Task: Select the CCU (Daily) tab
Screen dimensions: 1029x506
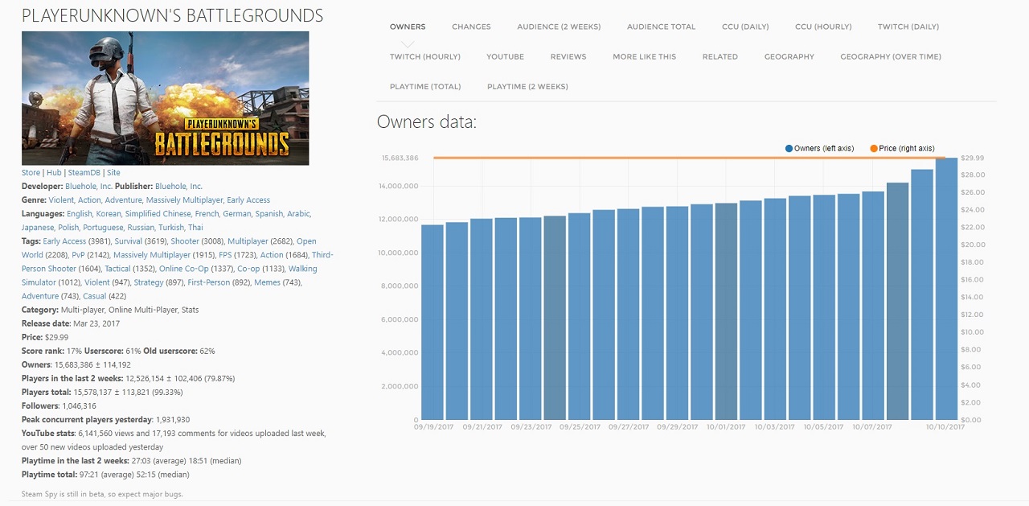Action: point(745,27)
